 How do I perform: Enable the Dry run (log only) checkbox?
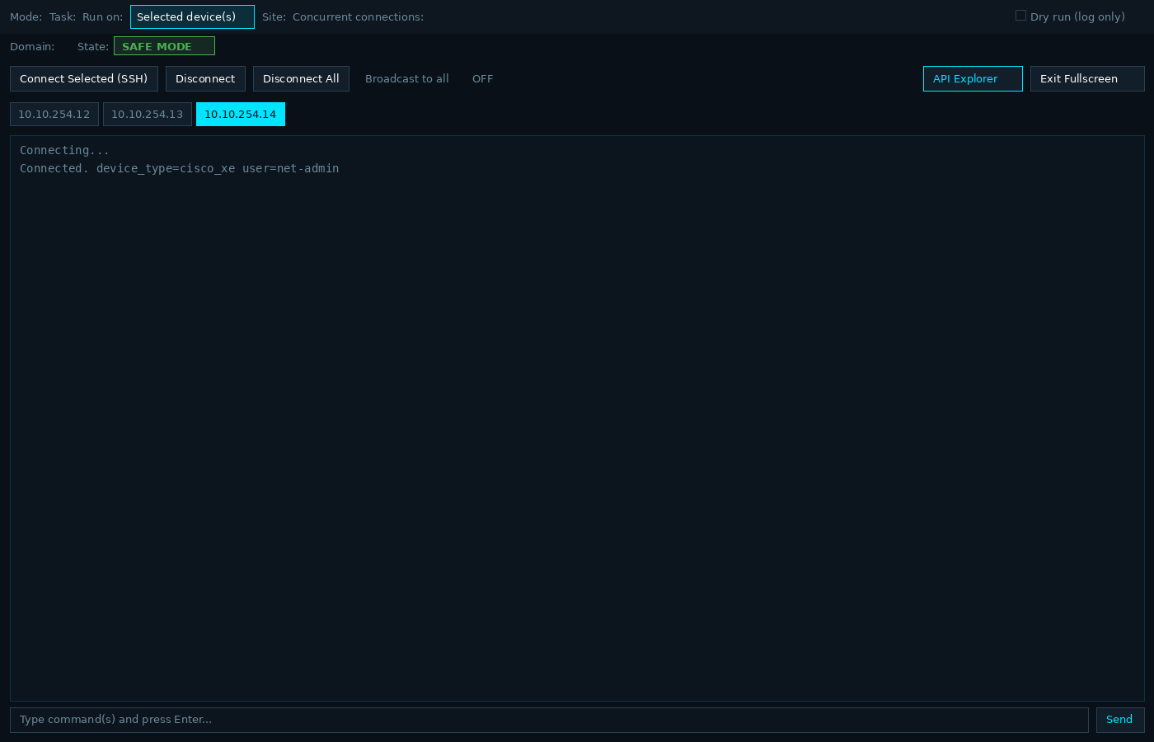pos(1020,14)
